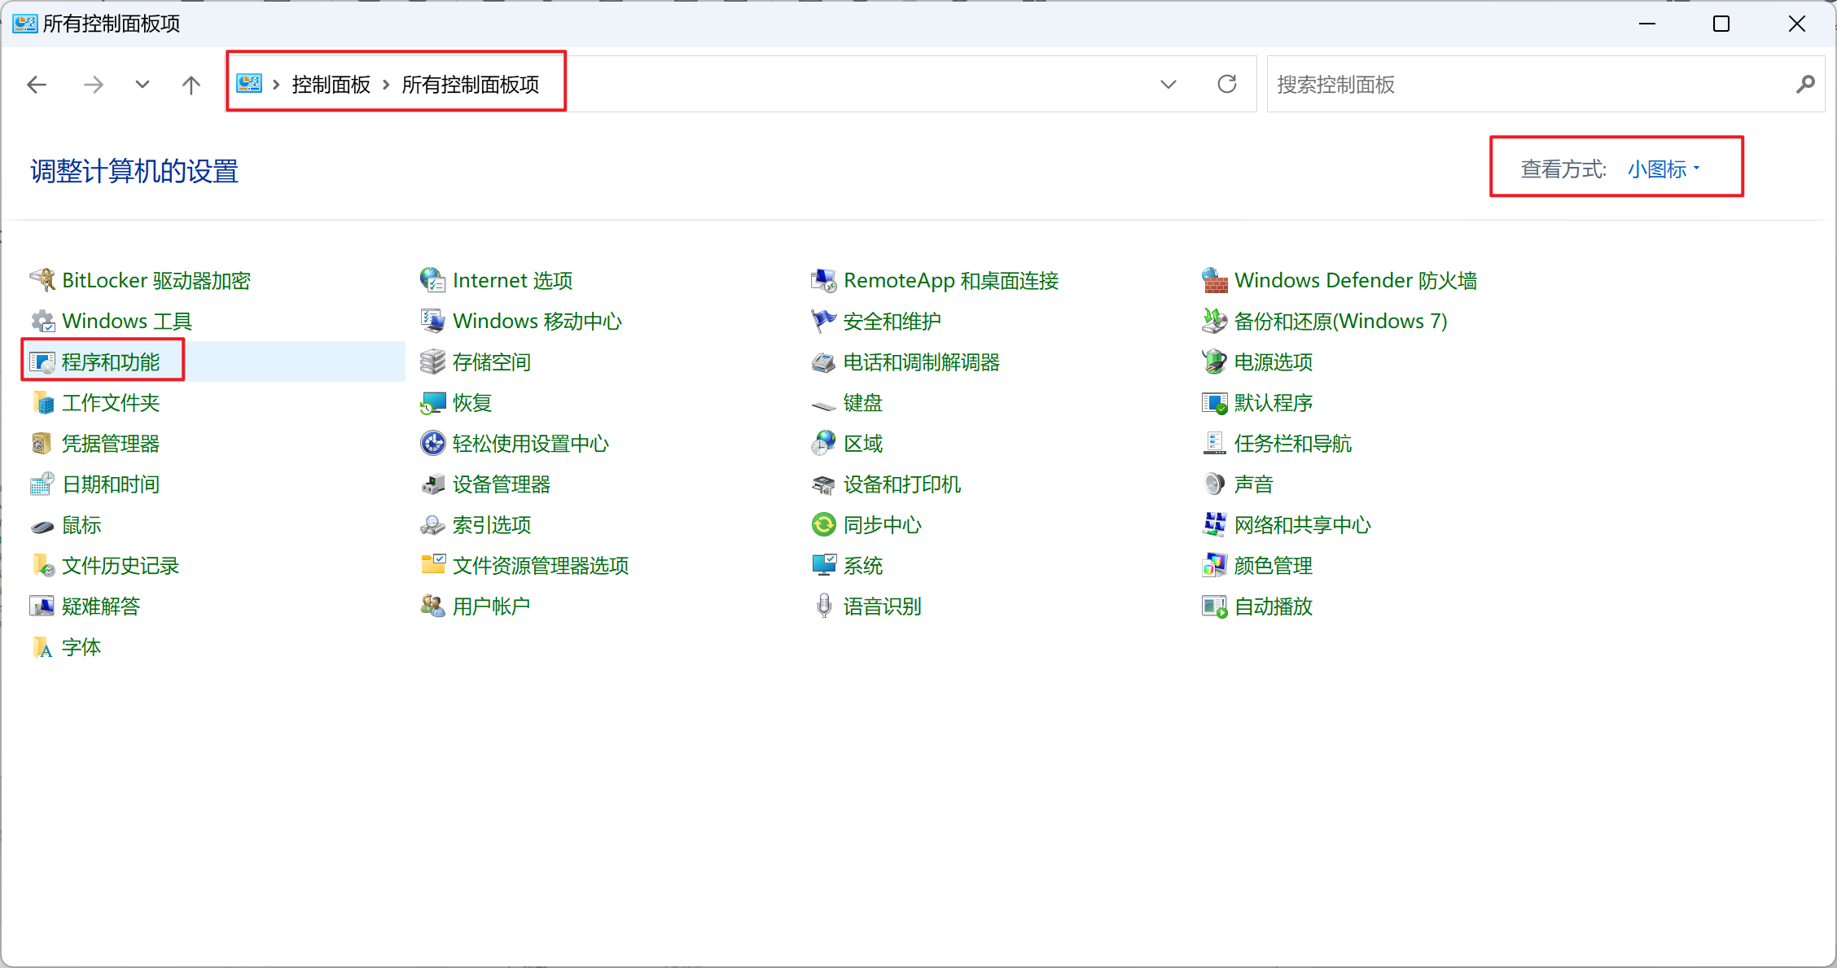This screenshot has width=1837, height=968.
Task: Open the address bar history dropdown arrow
Action: [1168, 84]
